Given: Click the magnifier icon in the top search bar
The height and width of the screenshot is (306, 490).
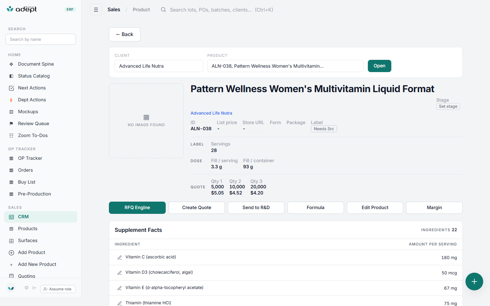Looking at the screenshot, I should click(x=163, y=10).
